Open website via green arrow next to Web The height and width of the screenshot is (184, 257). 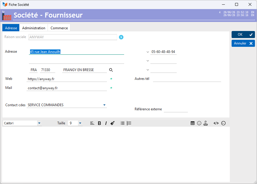111,79
